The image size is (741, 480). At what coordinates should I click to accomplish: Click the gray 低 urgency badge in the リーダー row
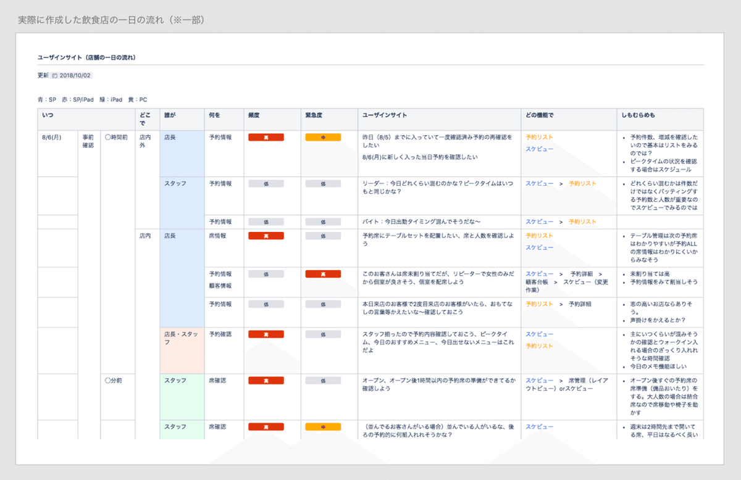323,183
